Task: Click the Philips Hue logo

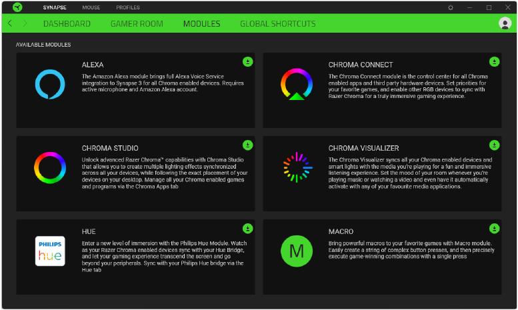Action: tap(50, 251)
